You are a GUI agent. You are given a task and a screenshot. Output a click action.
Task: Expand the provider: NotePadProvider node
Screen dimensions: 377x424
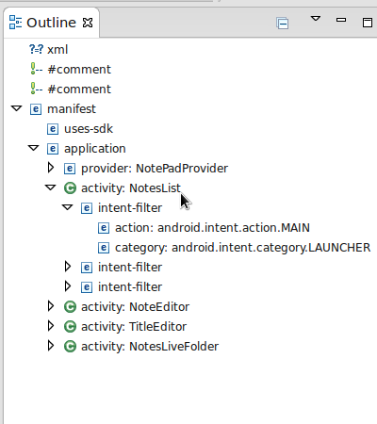click(51, 168)
